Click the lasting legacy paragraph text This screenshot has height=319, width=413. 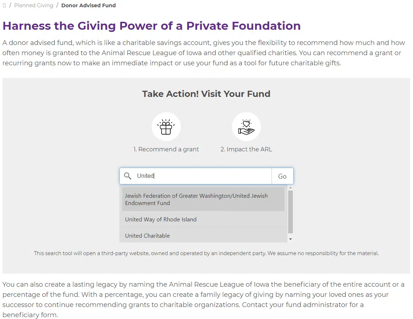pos(203,299)
